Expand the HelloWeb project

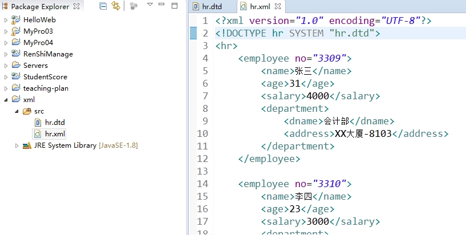point(6,20)
